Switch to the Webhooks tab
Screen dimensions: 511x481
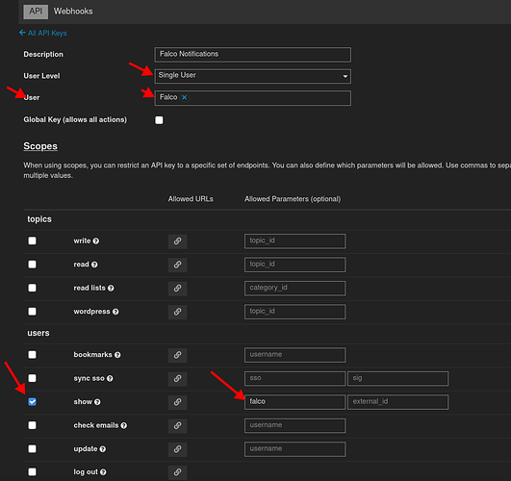pos(73,12)
